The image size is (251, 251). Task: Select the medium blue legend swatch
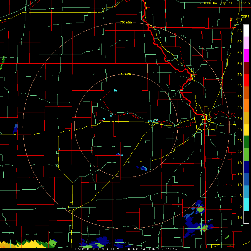[246, 179]
